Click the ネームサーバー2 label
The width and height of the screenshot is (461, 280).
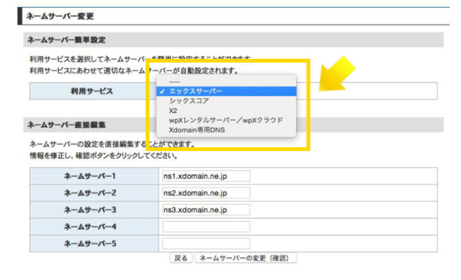[x=90, y=193]
